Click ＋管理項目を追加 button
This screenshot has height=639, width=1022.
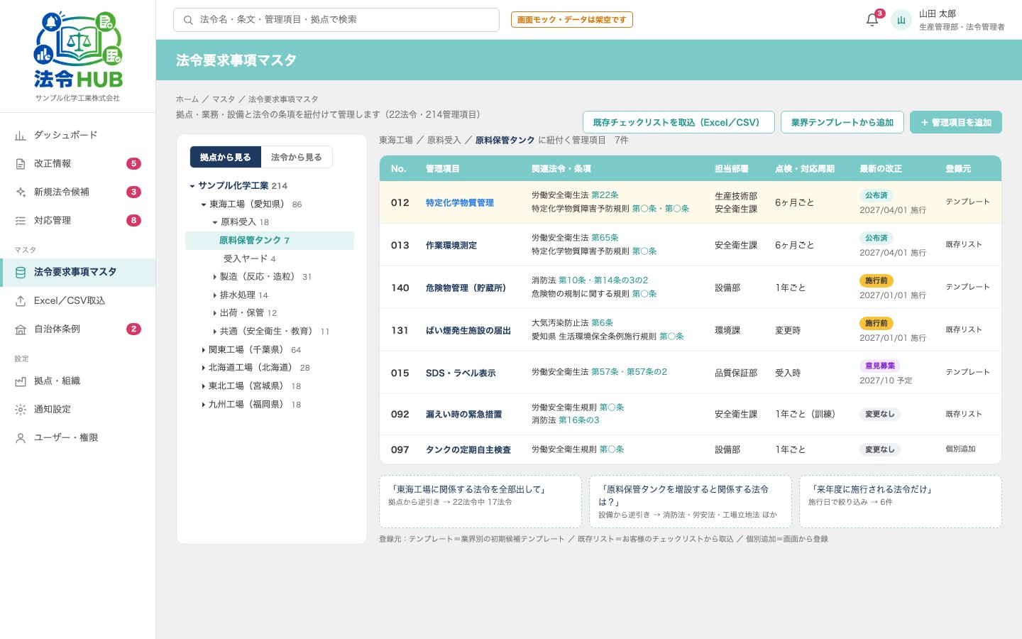click(956, 122)
